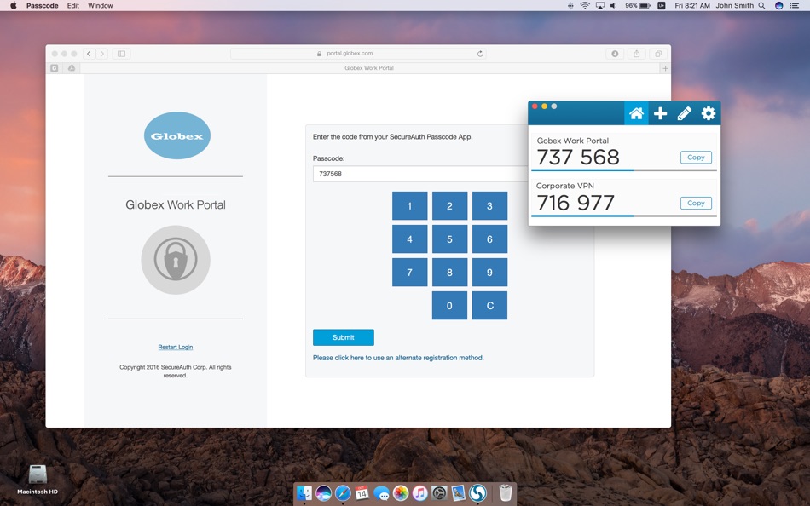Open edit mode with the pencil icon
Screen dimensions: 810x506
[x=684, y=112]
